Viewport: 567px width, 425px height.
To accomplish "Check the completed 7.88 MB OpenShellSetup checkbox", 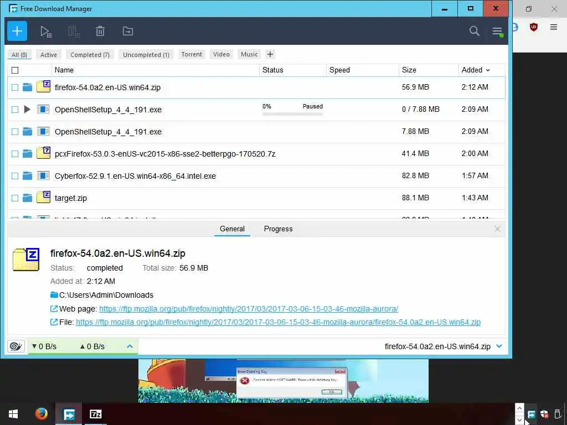I will tap(15, 132).
